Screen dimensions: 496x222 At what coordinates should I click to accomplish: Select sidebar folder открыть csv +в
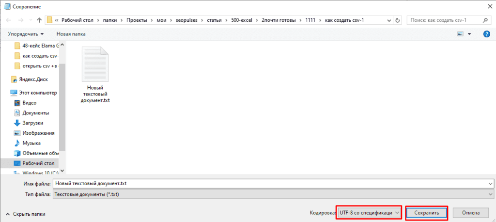coord(37,66)
